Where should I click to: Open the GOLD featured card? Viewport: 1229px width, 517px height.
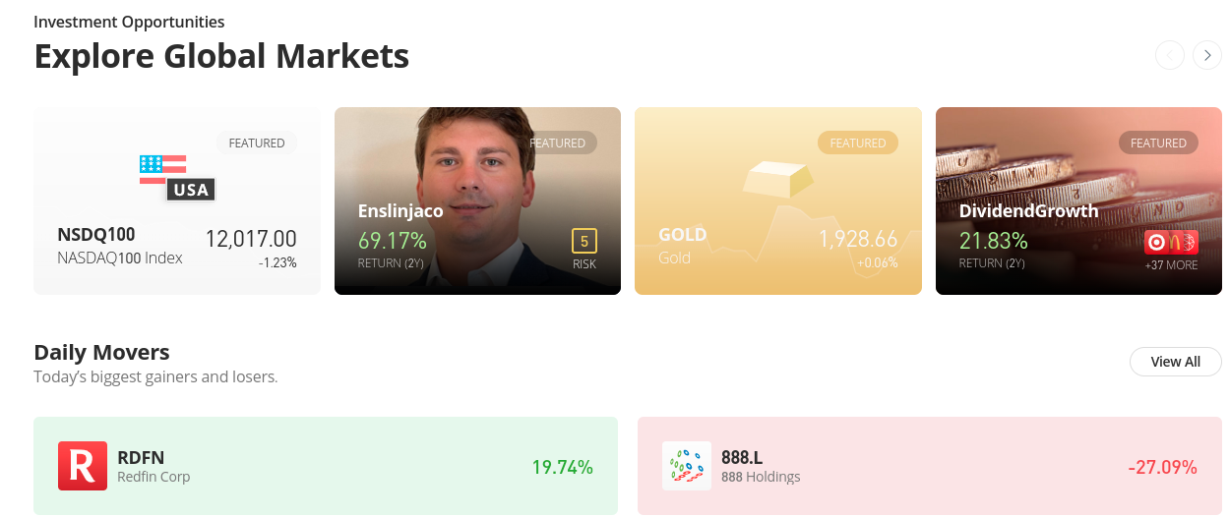[778, 201]
